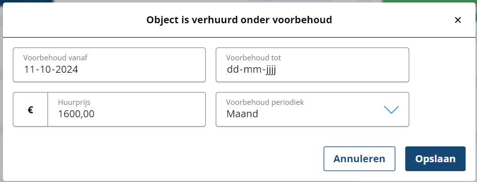Viewport: 477px width, 182px height.
Task: Select the dd segment in Voorbehoud tot
Action: click(x=233, y=70)
